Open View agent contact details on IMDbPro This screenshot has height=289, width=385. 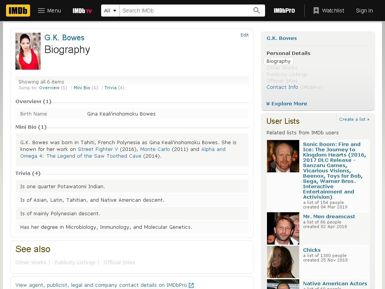[101, 285]
